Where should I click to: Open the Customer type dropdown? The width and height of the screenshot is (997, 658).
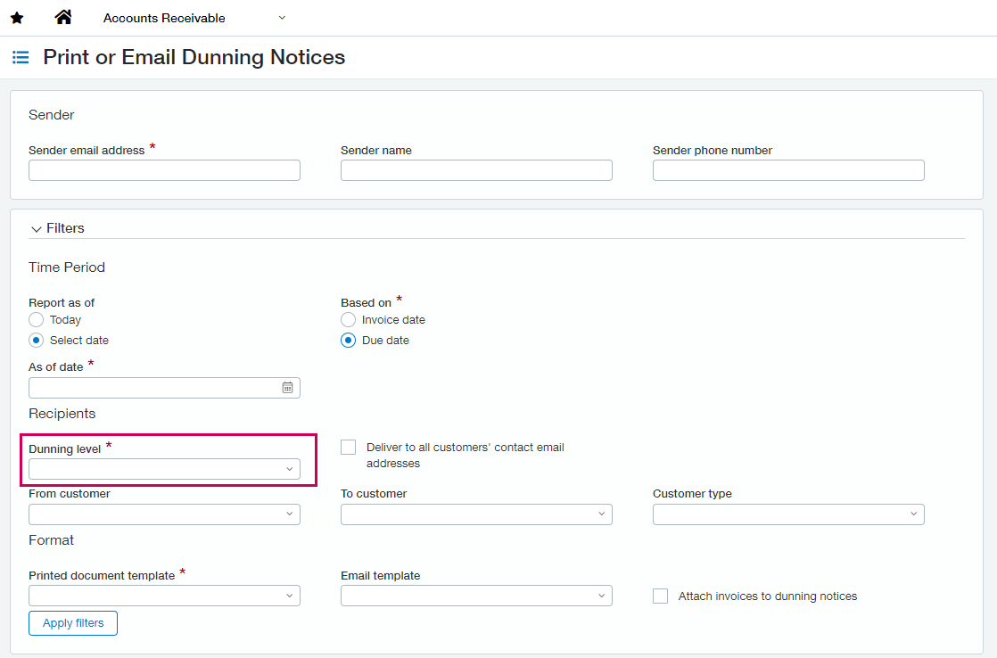click(788, 514)
